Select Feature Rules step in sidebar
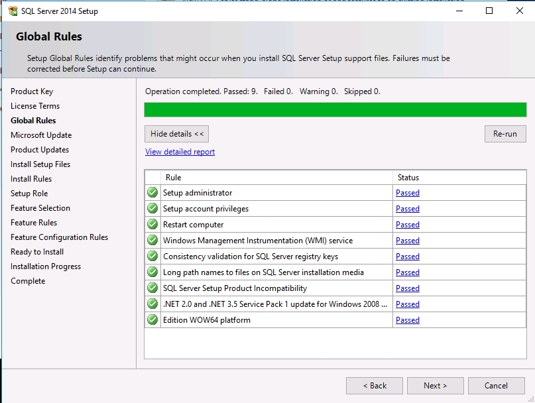Screen dimensions: 535x403 click(34, 223)
